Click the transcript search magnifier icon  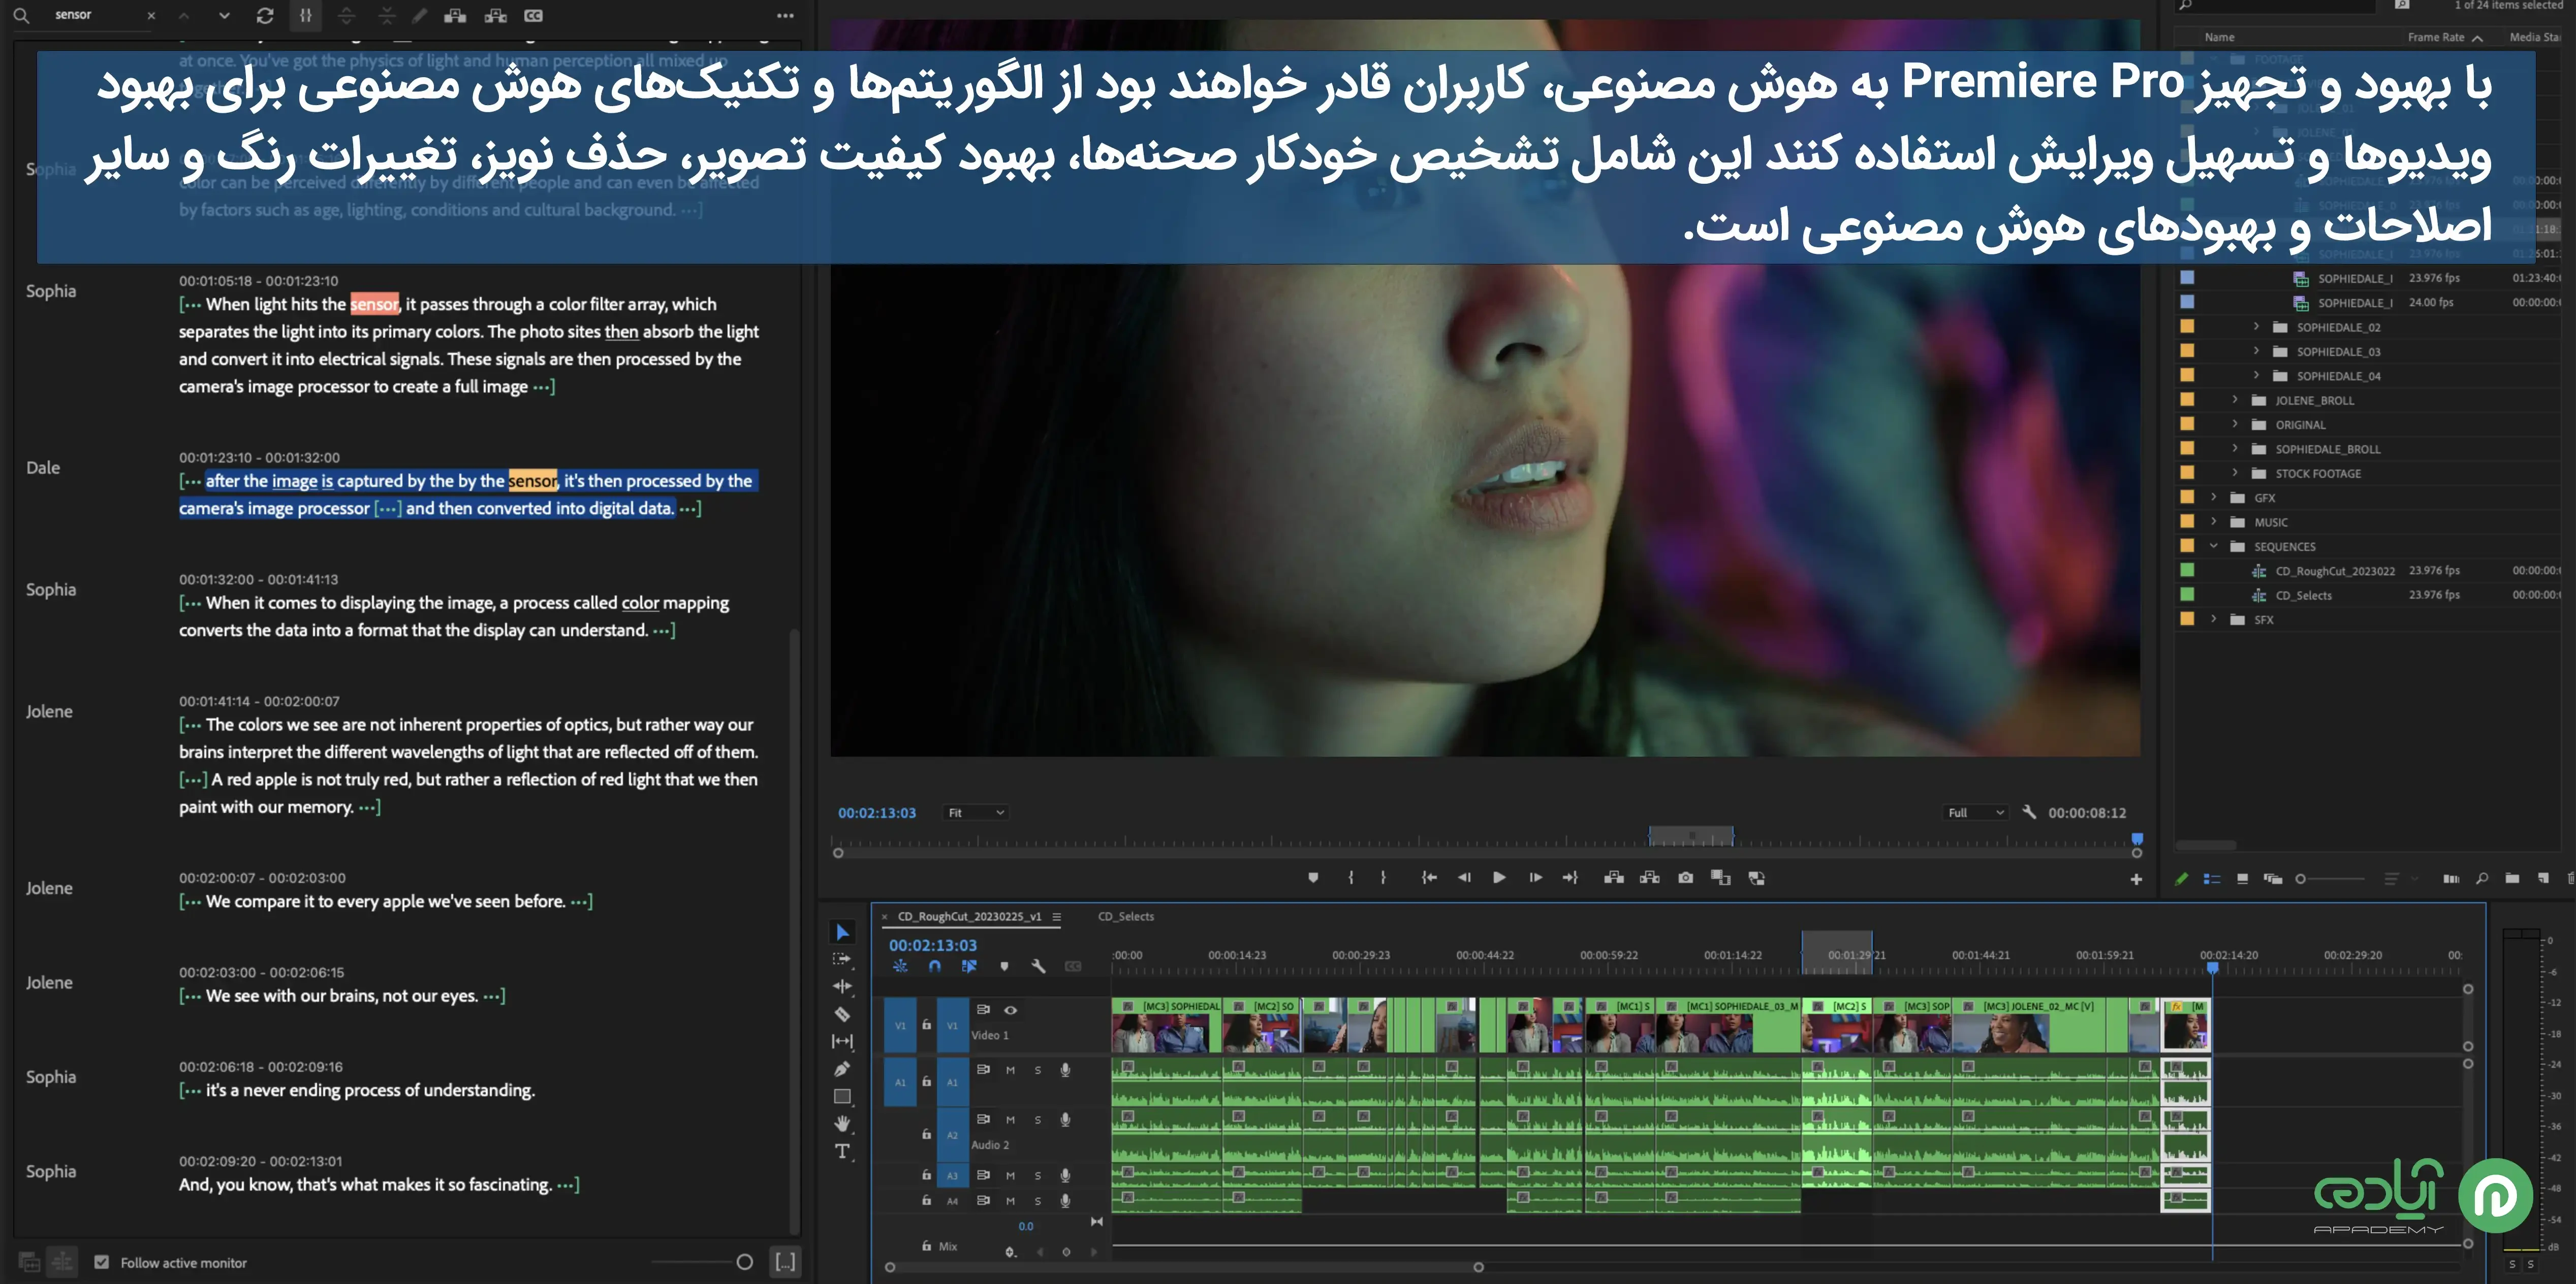point(21,15)
